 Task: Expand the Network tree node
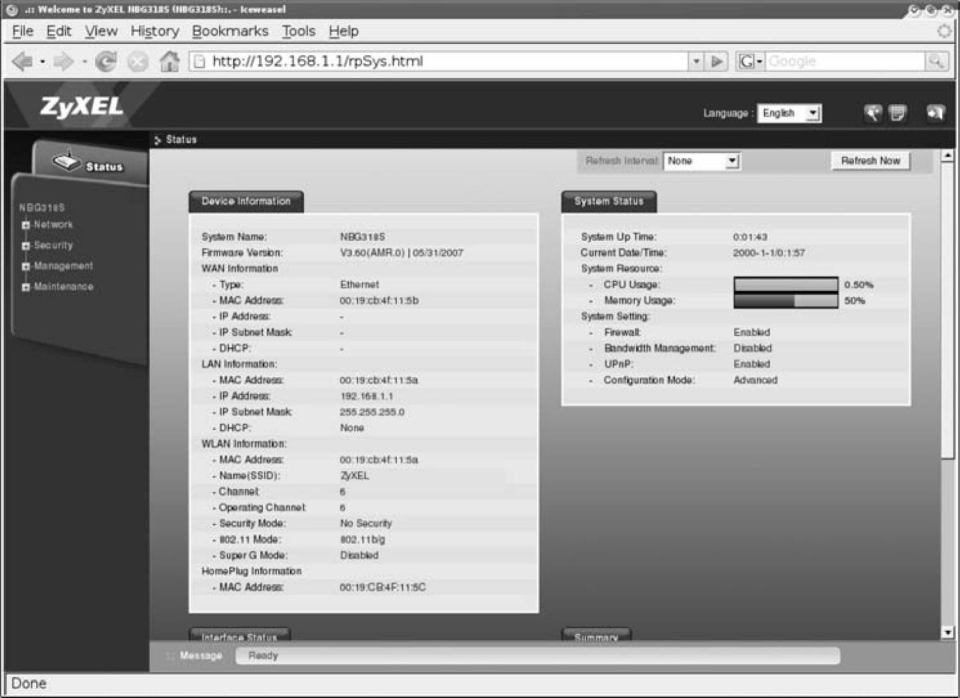[25, 225]
